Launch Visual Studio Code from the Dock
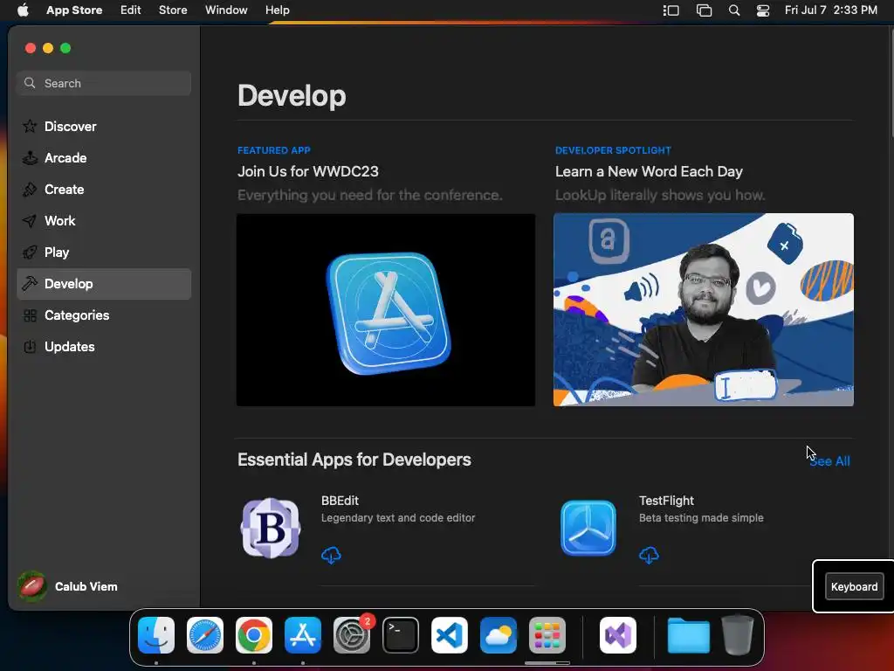Screen dimensions: 894x671 [x=450, y=635]
